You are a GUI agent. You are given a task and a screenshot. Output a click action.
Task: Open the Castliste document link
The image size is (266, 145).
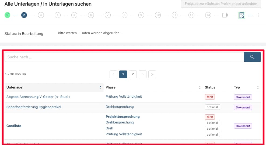14,126
